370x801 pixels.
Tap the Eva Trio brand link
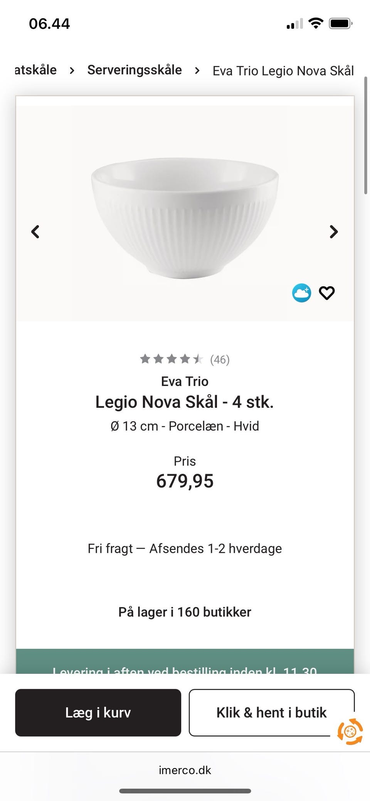pos(185,381)
